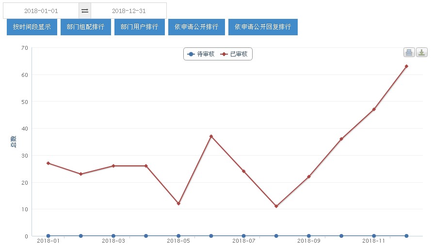This screenshot has height=248, width=433.
Task: Open the 按时间段显示 tab
Action: tap(32, 27)
